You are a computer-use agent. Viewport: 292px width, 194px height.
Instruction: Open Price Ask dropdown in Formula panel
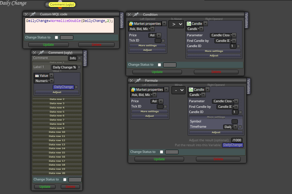161,101
